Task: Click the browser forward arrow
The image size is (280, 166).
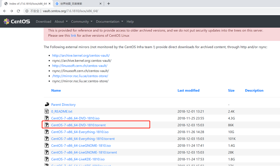Action: pos(11,11)
